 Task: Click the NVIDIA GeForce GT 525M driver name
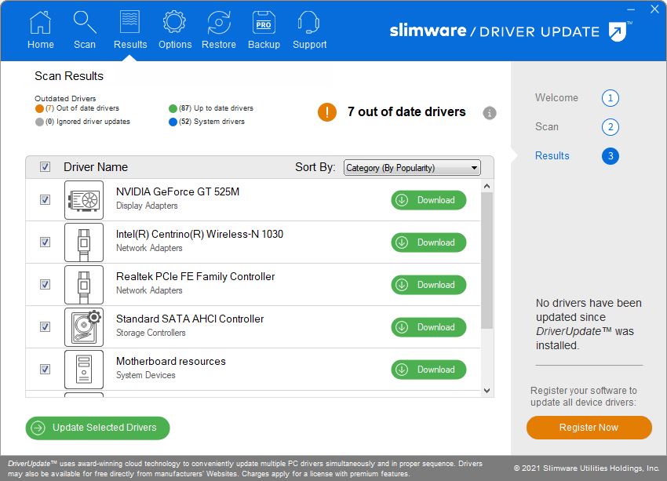[177, 191]
